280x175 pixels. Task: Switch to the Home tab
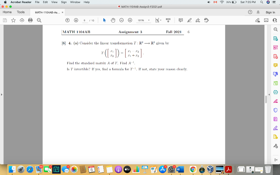7,12
